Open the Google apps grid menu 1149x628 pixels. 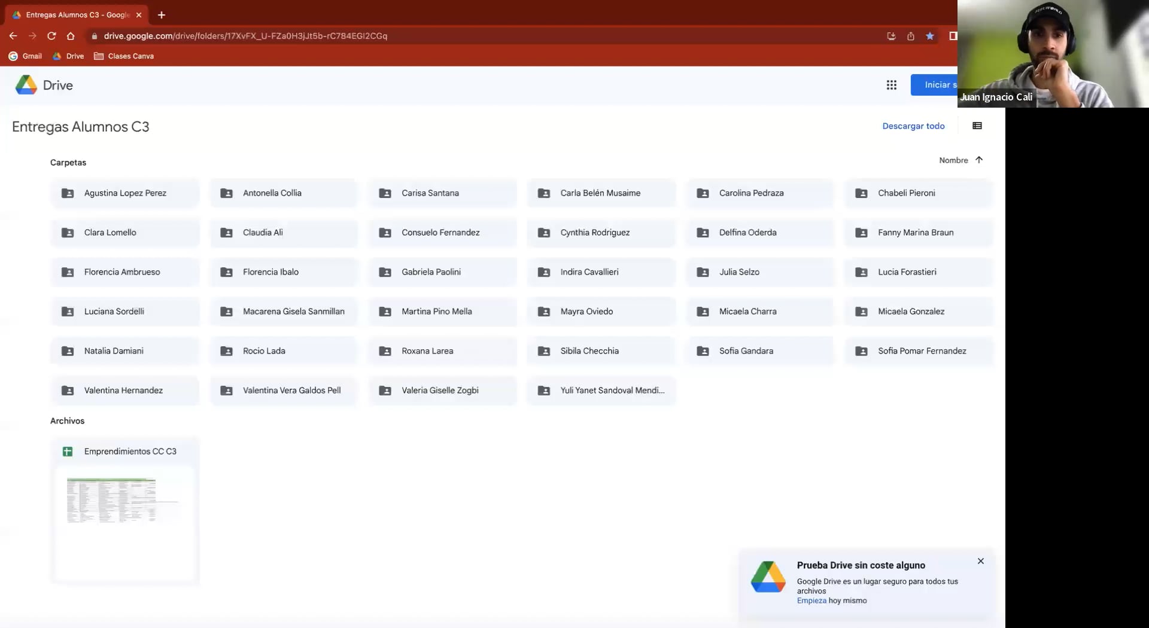[x=891, y=85]
